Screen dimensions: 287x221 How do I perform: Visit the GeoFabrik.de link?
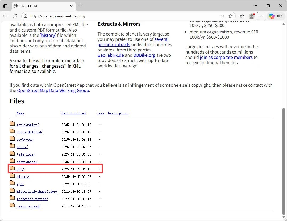click(111, 55)
